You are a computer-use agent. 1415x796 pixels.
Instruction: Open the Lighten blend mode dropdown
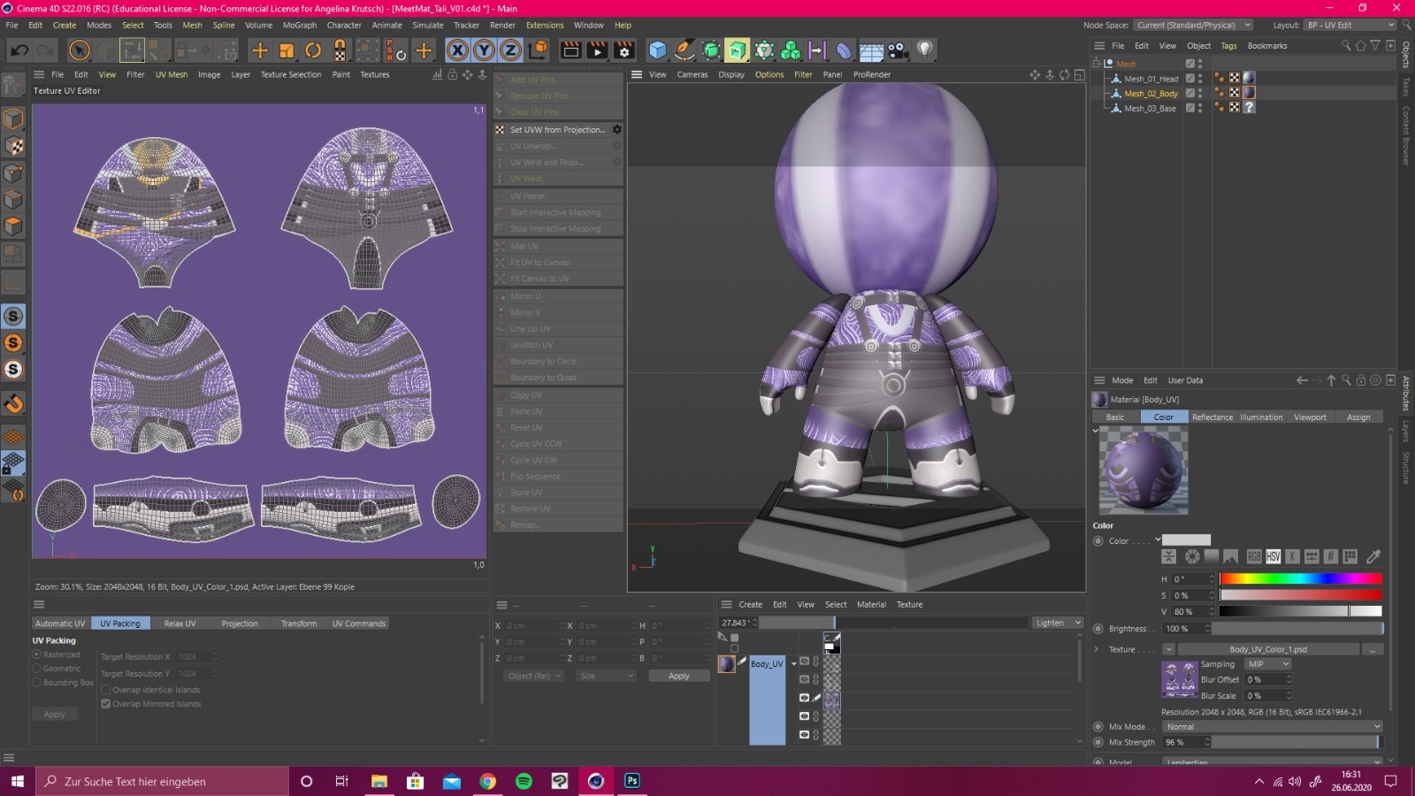1058,623
